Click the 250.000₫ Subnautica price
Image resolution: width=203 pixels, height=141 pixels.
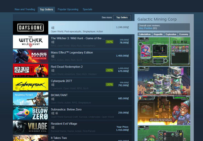coord(123,113)
